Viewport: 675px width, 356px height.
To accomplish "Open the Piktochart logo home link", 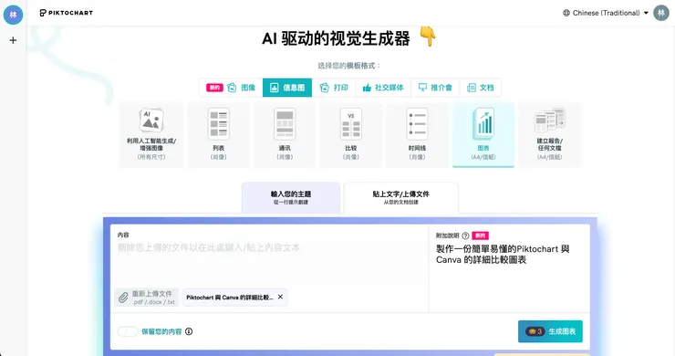I will (x=67, y=13).
